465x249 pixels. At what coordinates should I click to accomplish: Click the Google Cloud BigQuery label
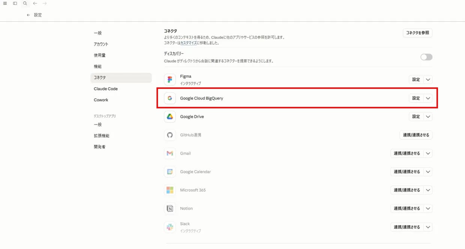[x=202, y=98]
